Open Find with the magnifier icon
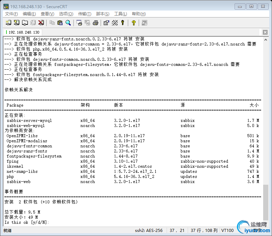This screenshot has width=272, height=236. point(68,23)
